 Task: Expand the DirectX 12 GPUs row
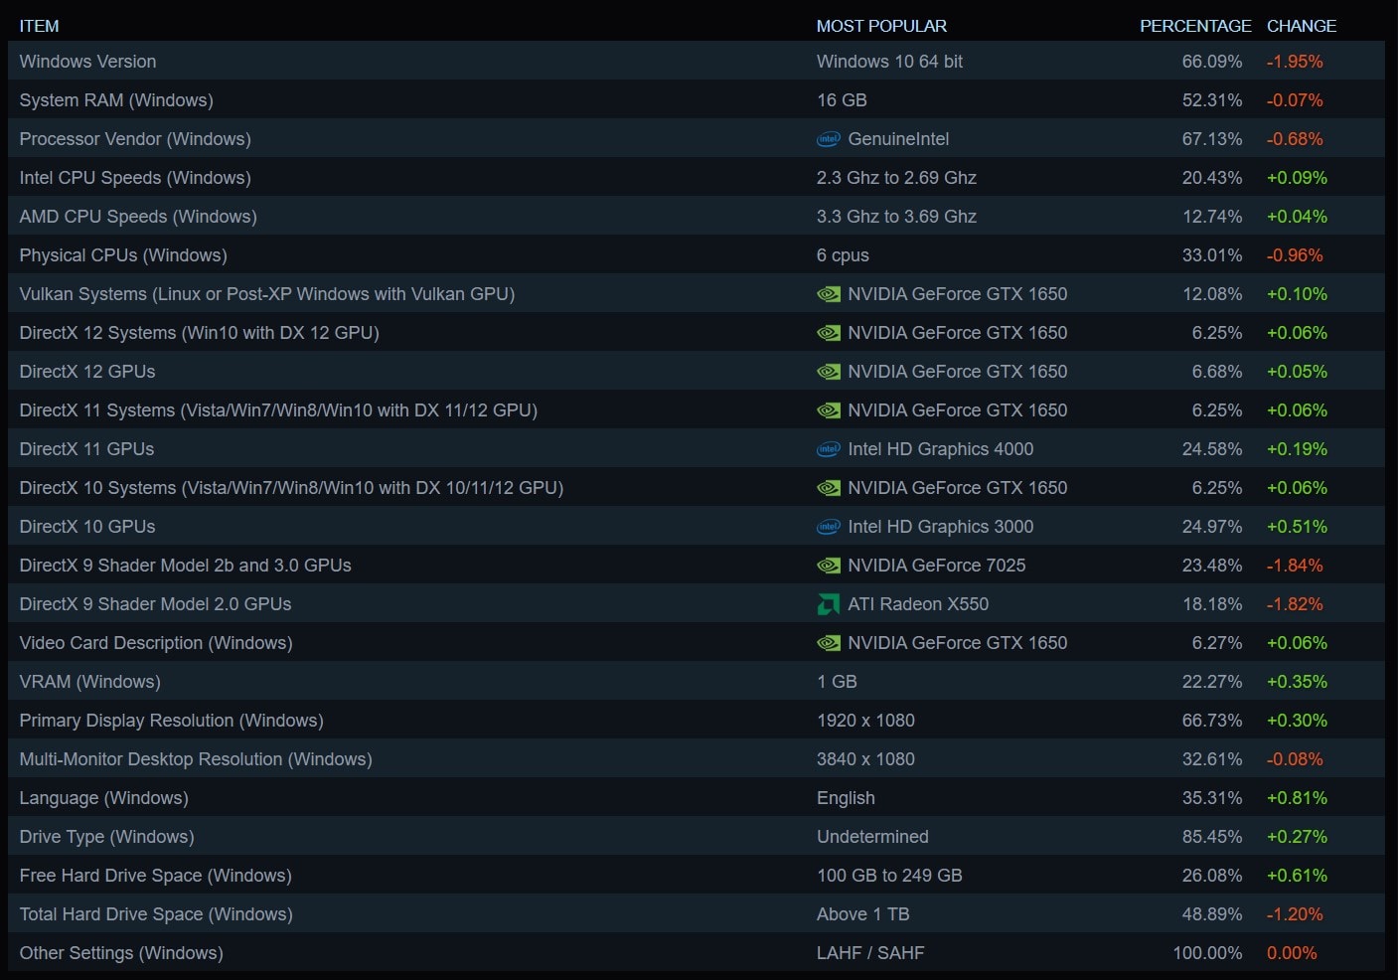[697, 371]
